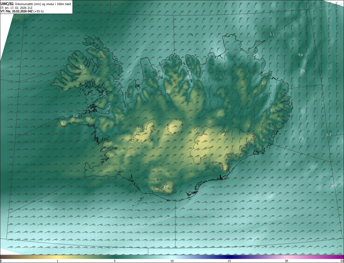This screenshot has height=263, width=344.
Task: Click the pale cyan colorbar section above 10
Action: (172, 257)
